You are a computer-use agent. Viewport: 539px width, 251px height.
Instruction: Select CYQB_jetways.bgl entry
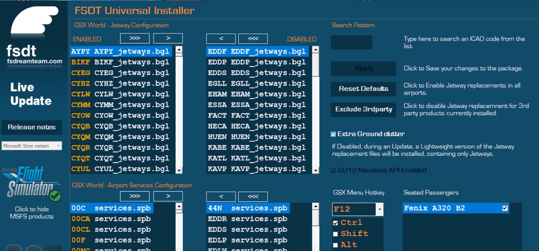pos(122,126)
